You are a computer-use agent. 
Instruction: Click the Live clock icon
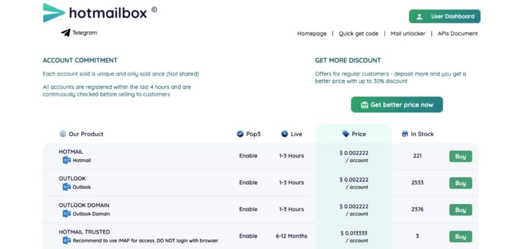click(285, 134)
